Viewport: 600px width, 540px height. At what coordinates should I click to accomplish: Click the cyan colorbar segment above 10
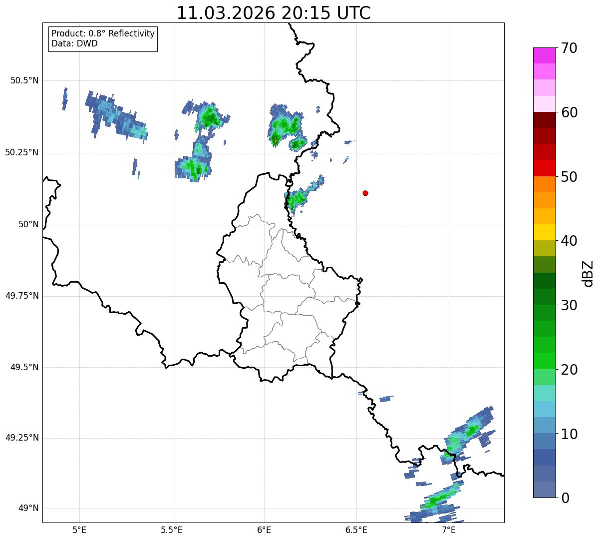pos(544,410)
